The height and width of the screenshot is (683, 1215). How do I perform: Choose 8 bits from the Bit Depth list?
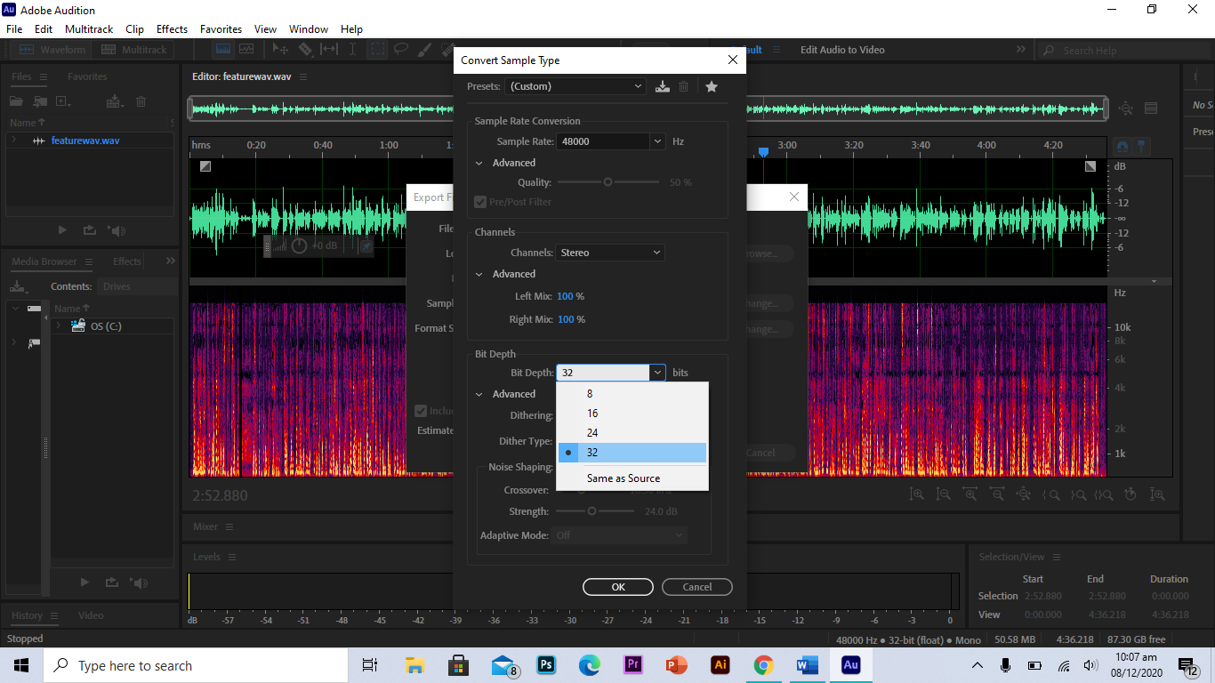590,392
